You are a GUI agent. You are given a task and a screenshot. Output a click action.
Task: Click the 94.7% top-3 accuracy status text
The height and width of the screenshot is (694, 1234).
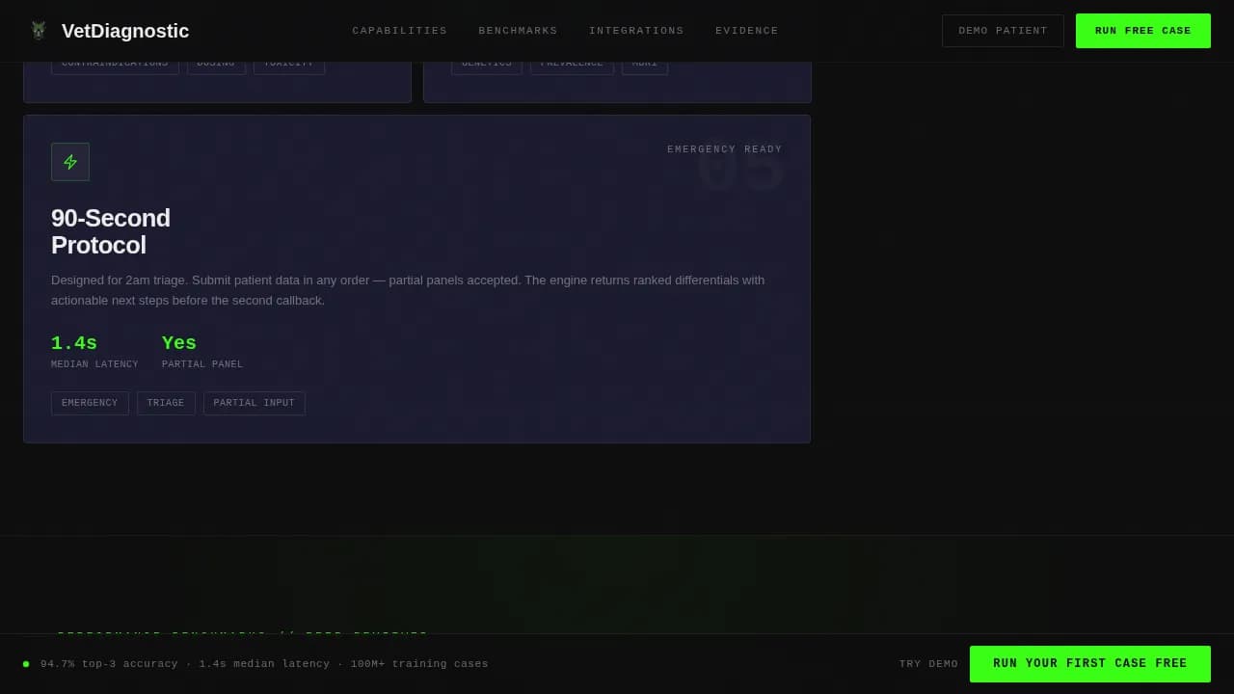click(x=264, y=664)
